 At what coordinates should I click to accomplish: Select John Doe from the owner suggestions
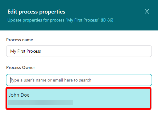click(x=78, y=98)
